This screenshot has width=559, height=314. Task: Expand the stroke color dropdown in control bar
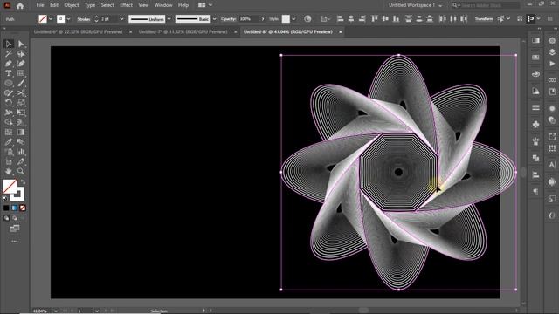tap(68, 19)
